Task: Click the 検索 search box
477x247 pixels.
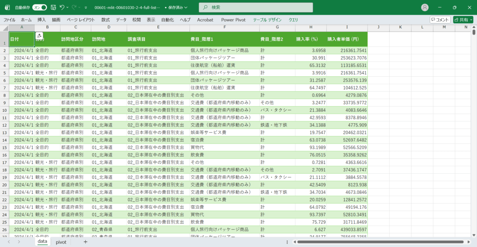Action: pos(256,8)
